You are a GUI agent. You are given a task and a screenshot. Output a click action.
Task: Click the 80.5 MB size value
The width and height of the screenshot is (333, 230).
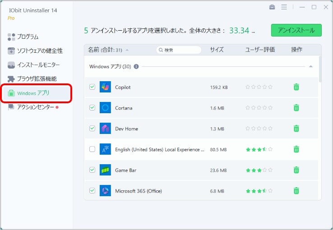[x=218, y=150]
